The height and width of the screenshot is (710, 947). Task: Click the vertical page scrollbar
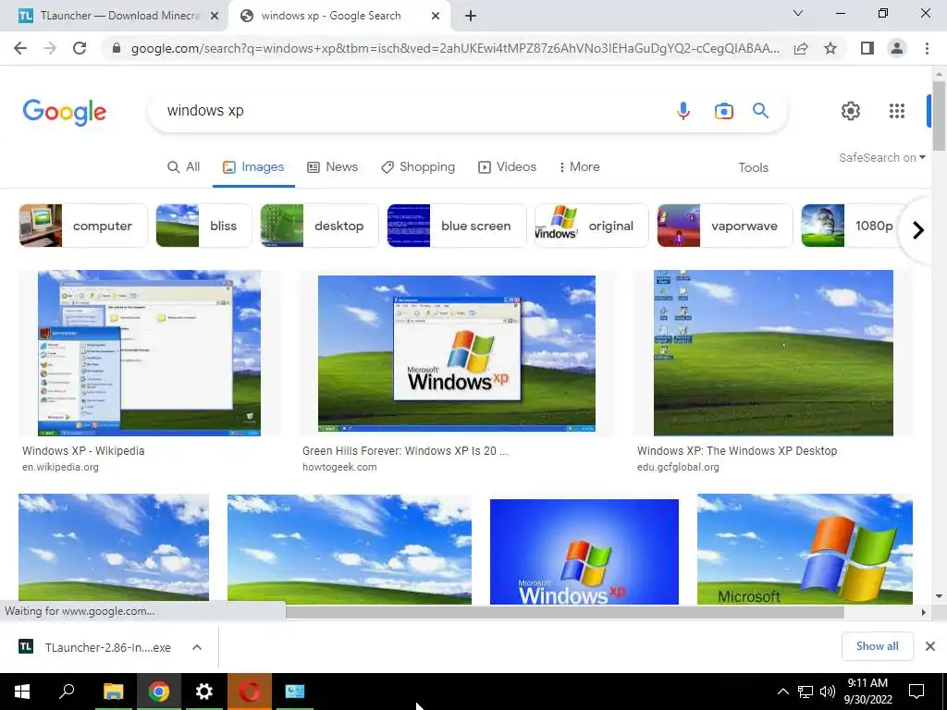(939, 115)
